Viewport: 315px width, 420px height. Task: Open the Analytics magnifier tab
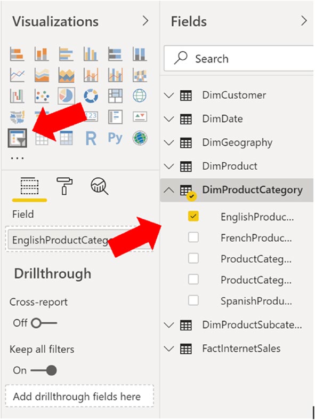[x=100, y=186]
